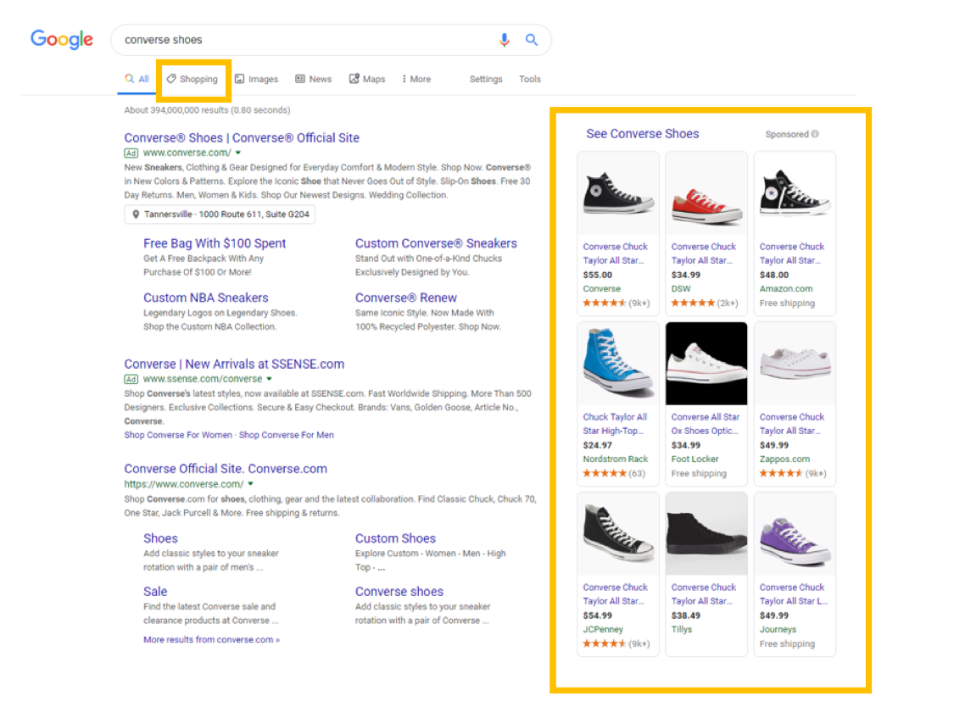Click the Journeys seller name
Screen dimensions: 954x724
click(778, 630)
